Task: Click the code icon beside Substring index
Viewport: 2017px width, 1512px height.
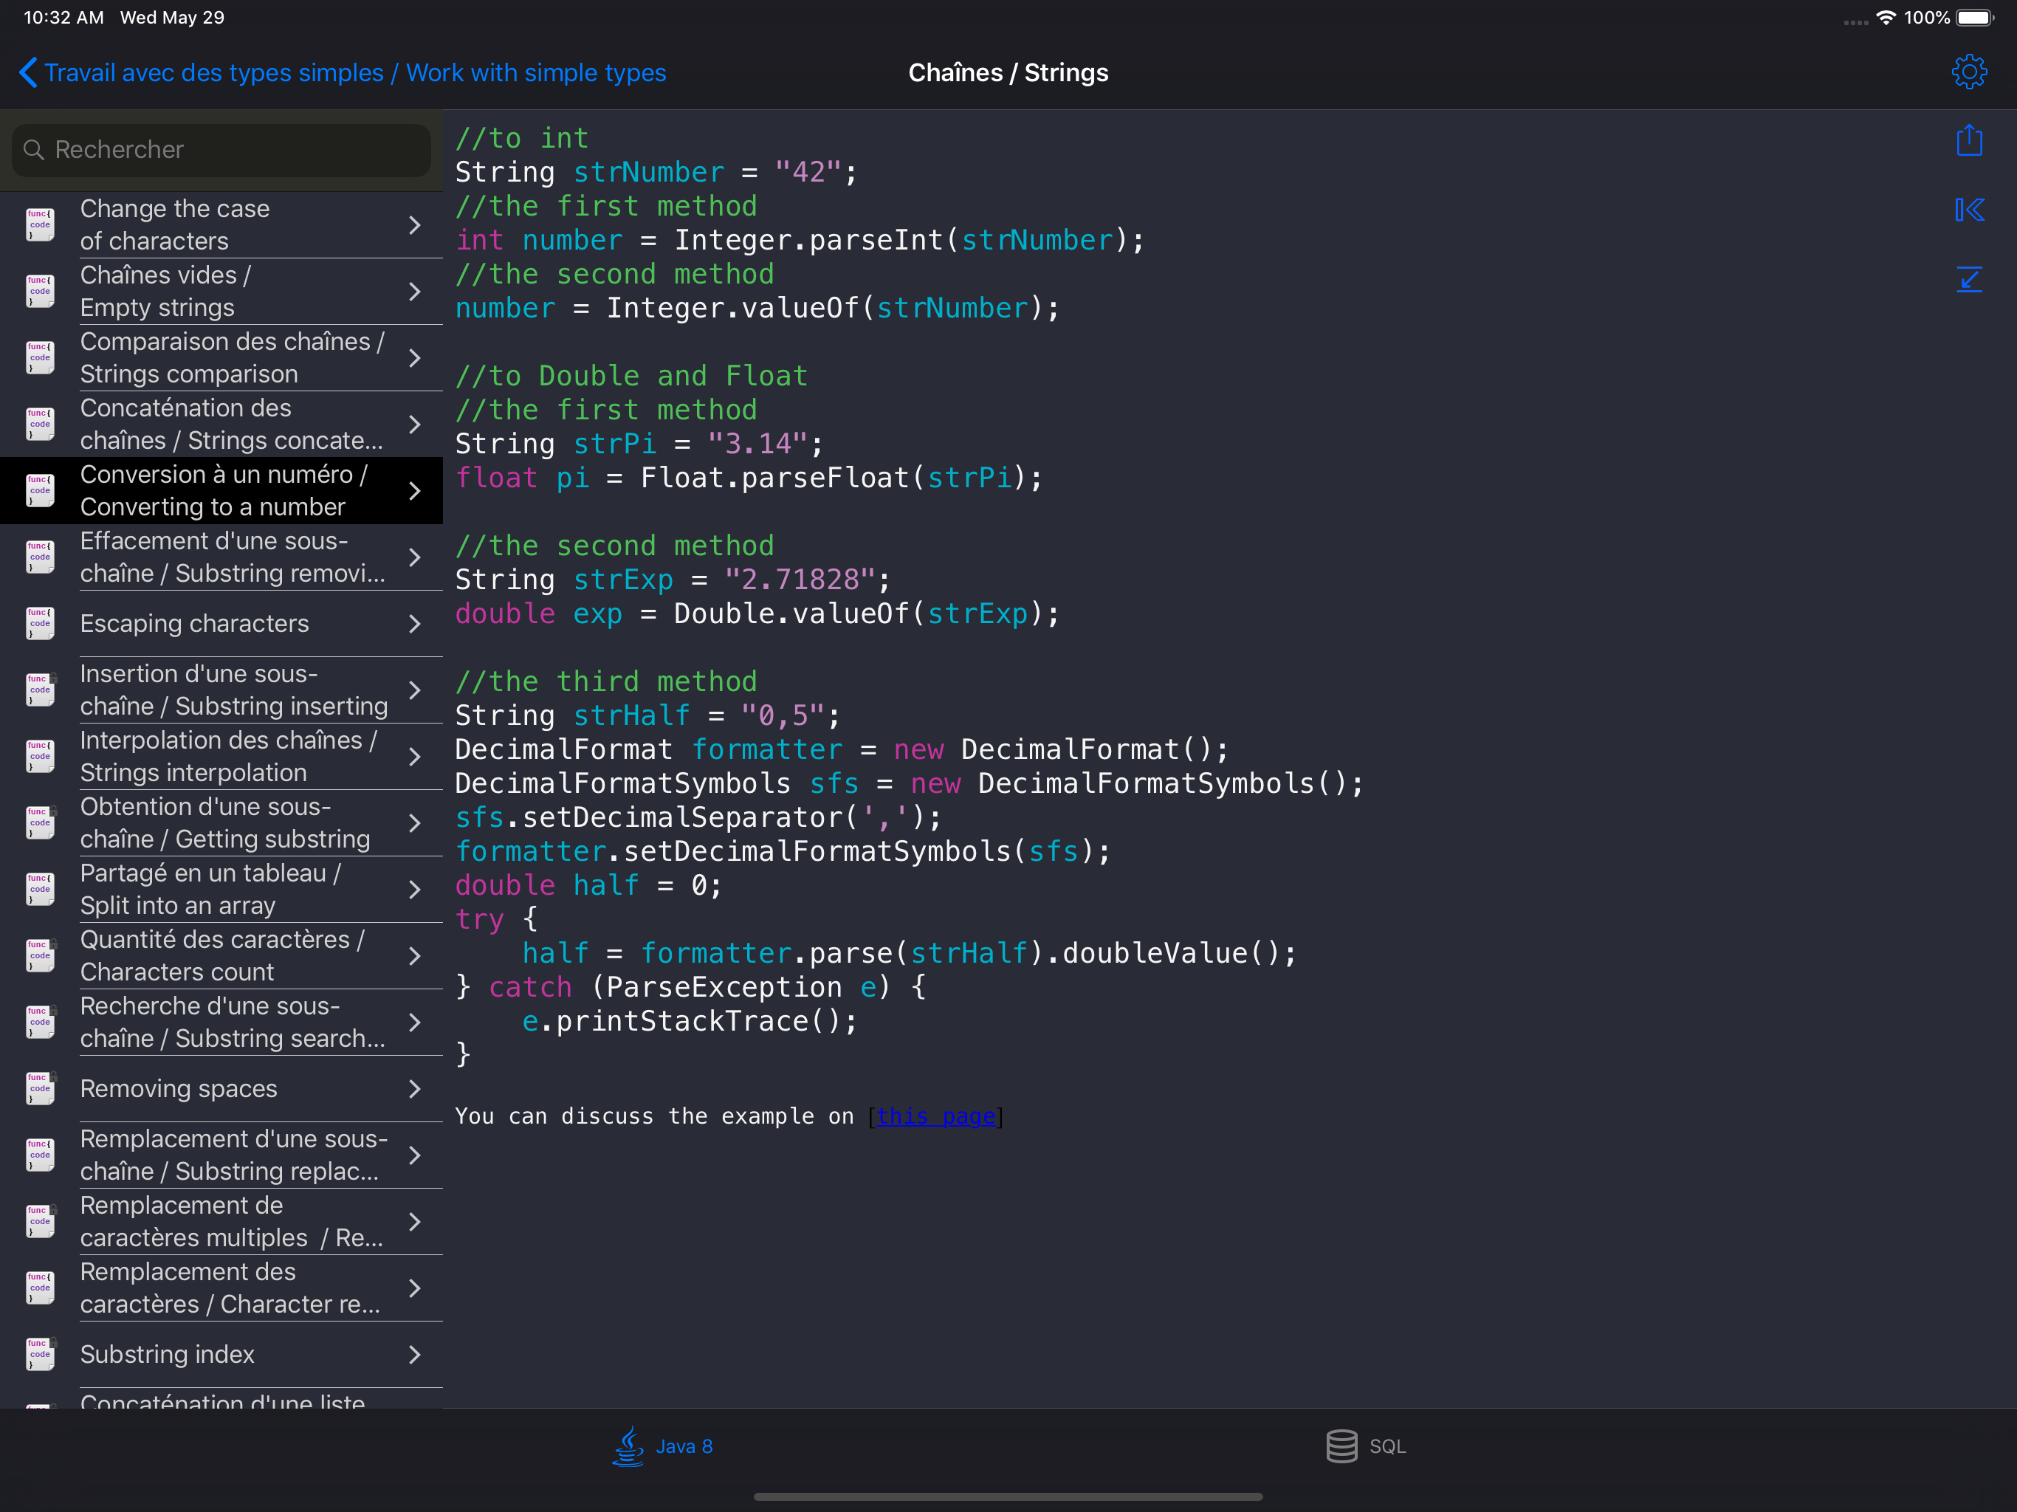Action: (40, 1354)
